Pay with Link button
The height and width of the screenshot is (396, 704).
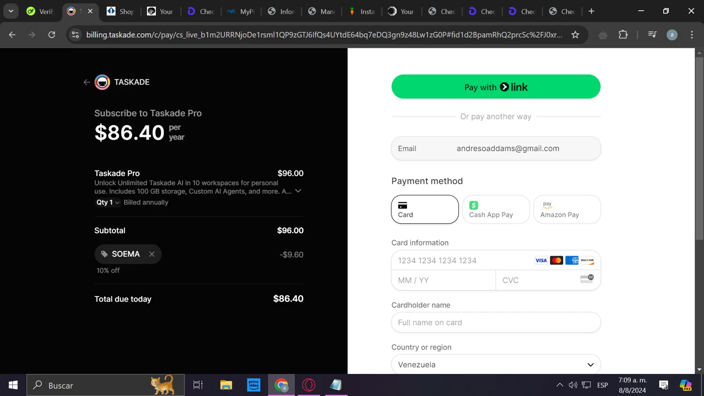coord(496,87)
